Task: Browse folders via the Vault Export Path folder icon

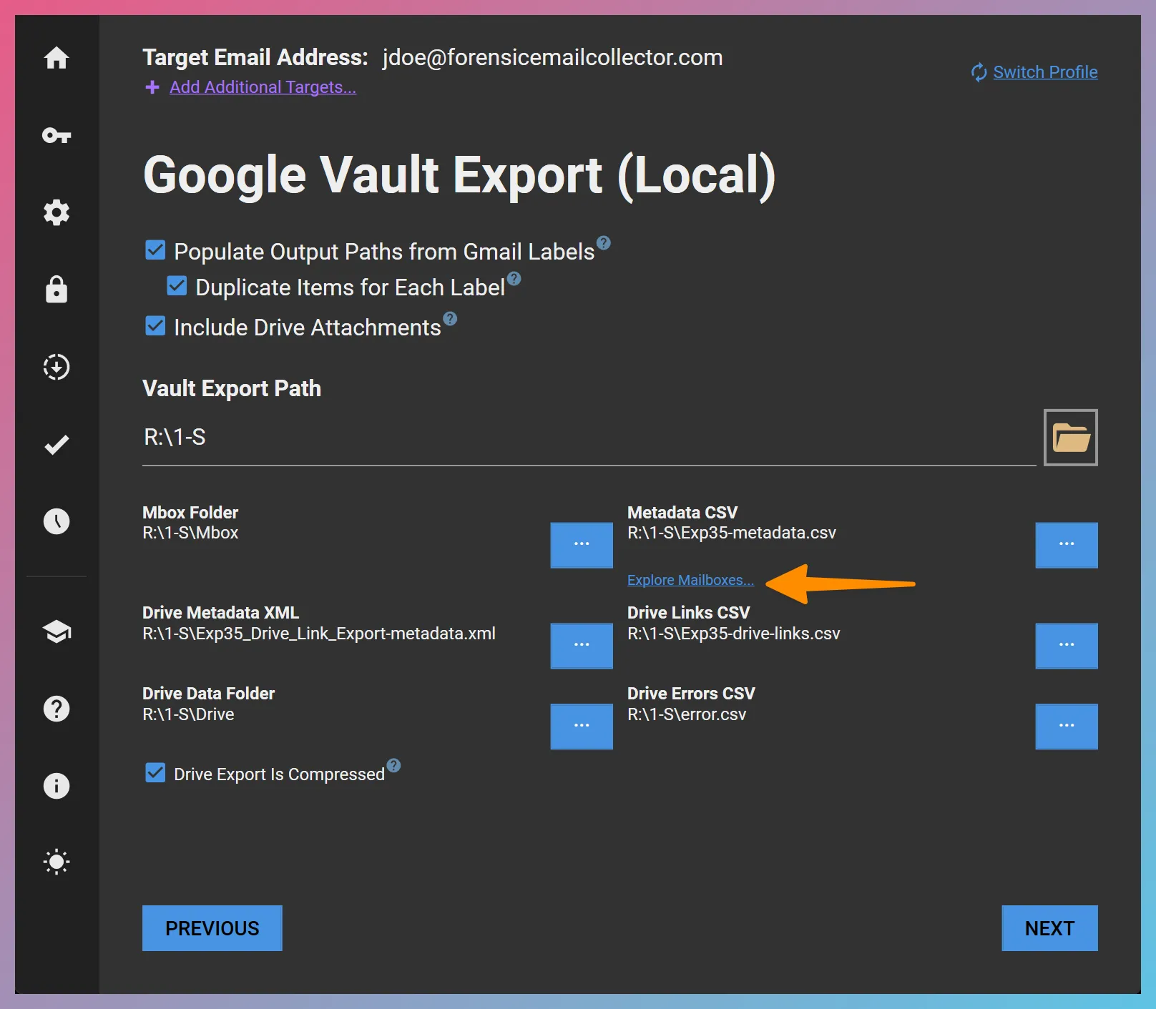Action: pos(1070,438)
